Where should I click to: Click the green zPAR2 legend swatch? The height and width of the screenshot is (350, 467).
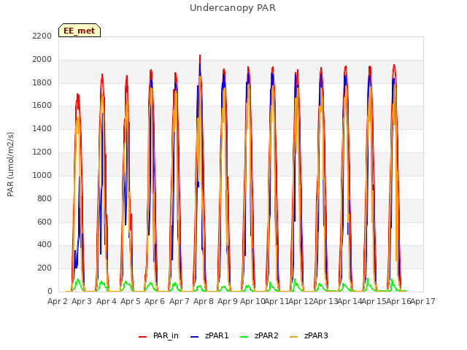(244, 337)
